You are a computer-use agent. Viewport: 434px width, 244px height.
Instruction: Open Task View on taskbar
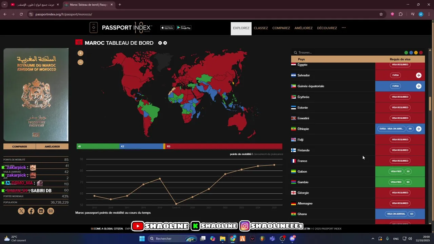click(x=203, y=239)
